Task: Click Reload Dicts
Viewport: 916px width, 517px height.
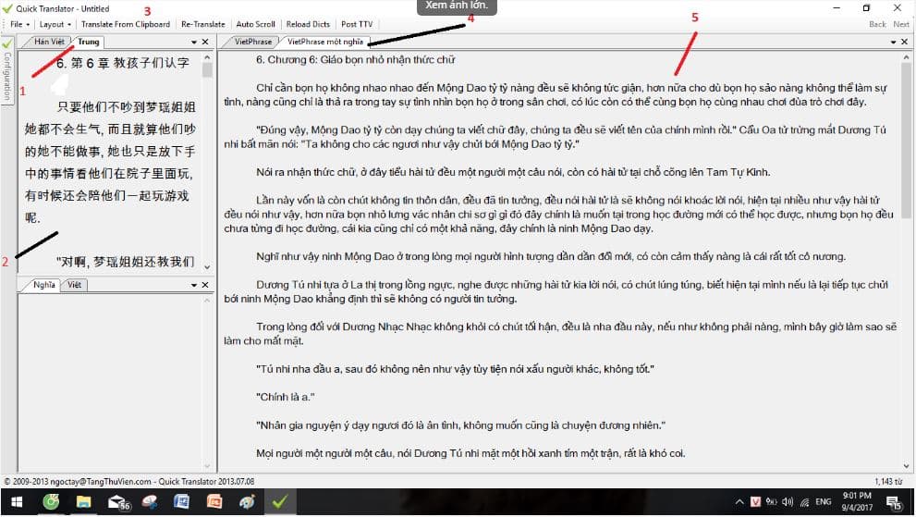Action: coord(308,24)
